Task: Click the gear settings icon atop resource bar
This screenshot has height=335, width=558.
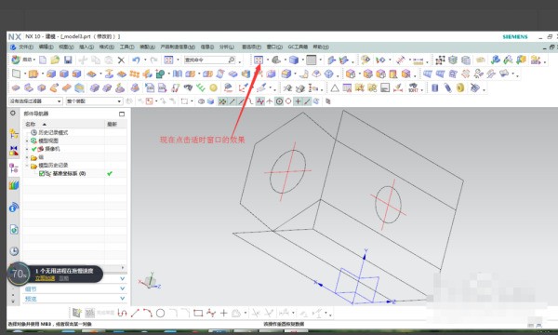Action: tap(13, 114)
